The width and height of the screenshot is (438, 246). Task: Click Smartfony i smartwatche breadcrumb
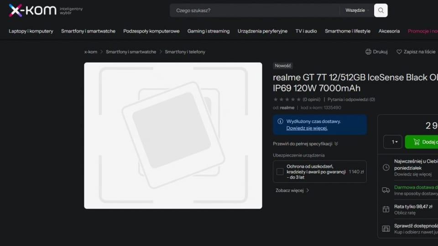131,52
